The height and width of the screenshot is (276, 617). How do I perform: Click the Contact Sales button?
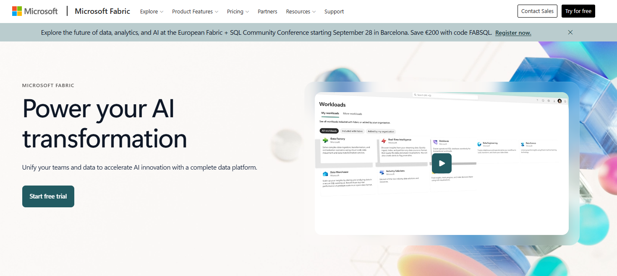click(537, 11)
